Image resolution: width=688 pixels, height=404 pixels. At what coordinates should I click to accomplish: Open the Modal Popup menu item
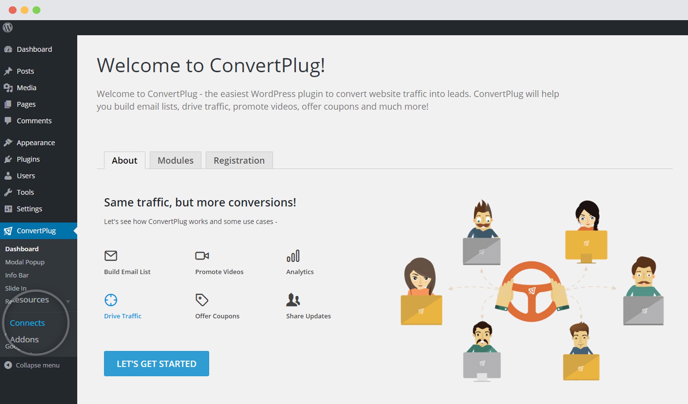25,262
